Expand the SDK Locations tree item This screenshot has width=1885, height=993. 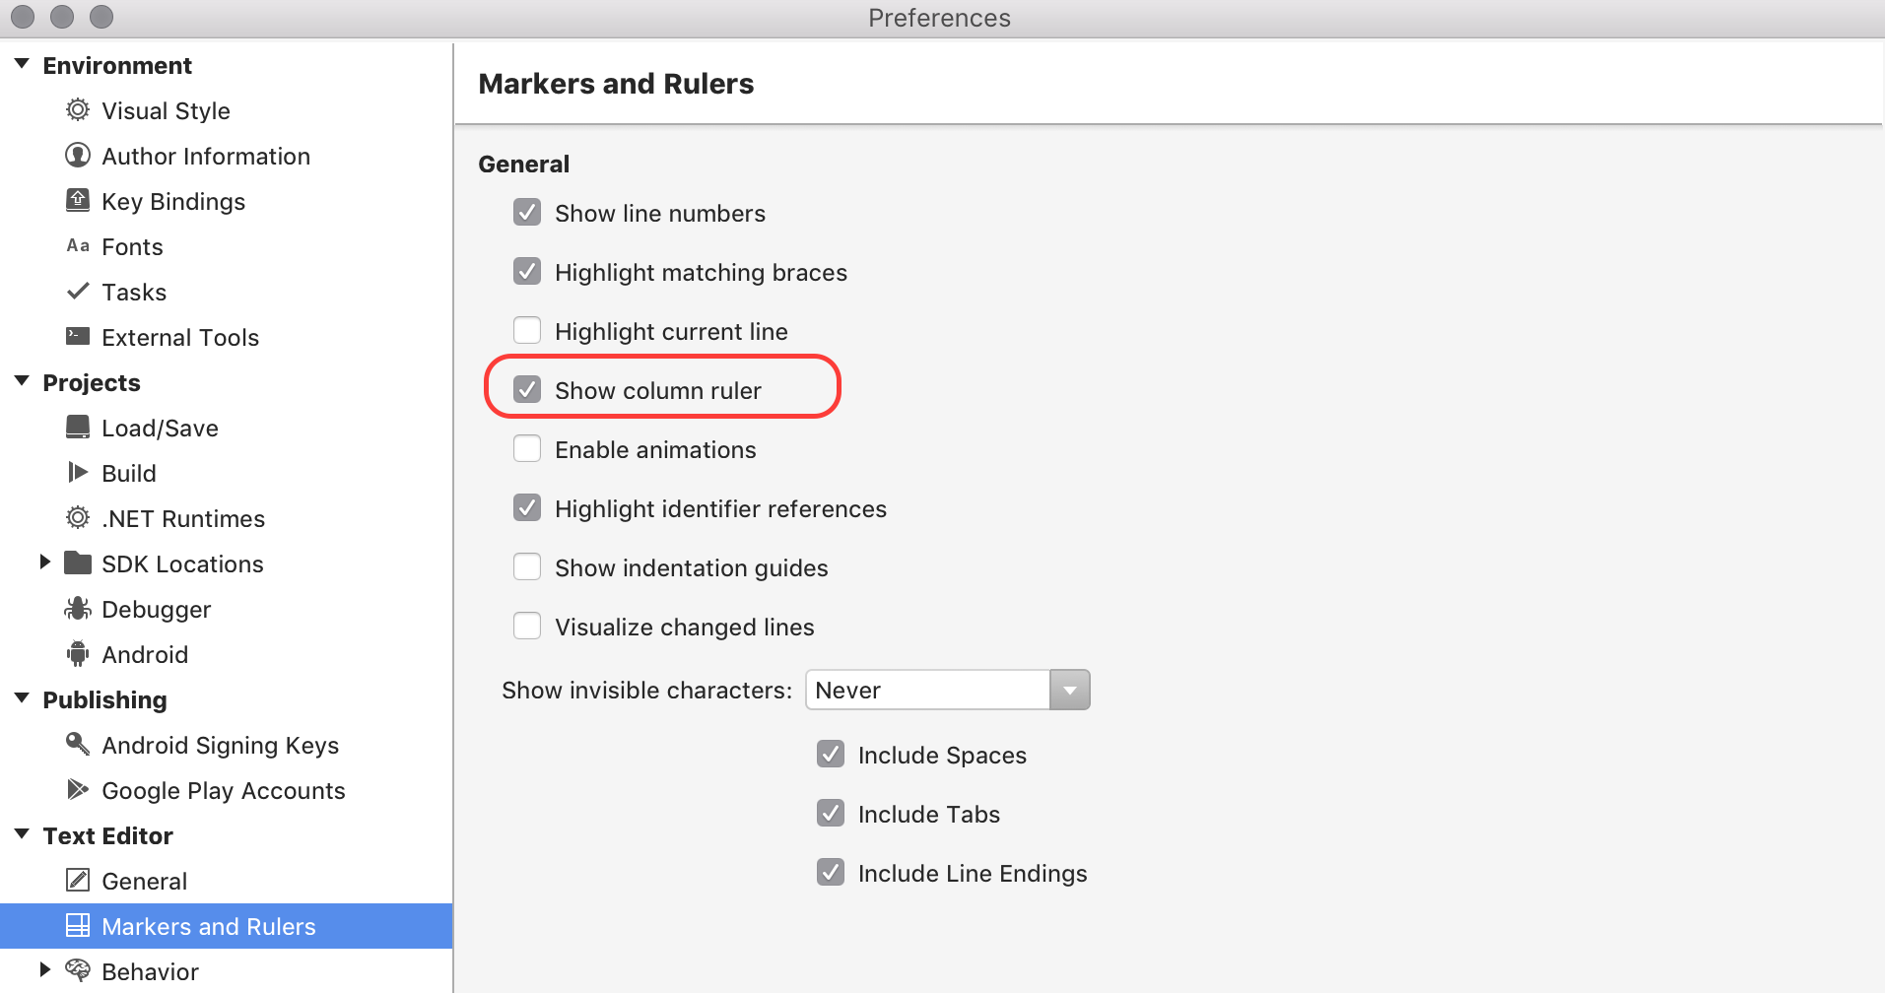[44, 563]
